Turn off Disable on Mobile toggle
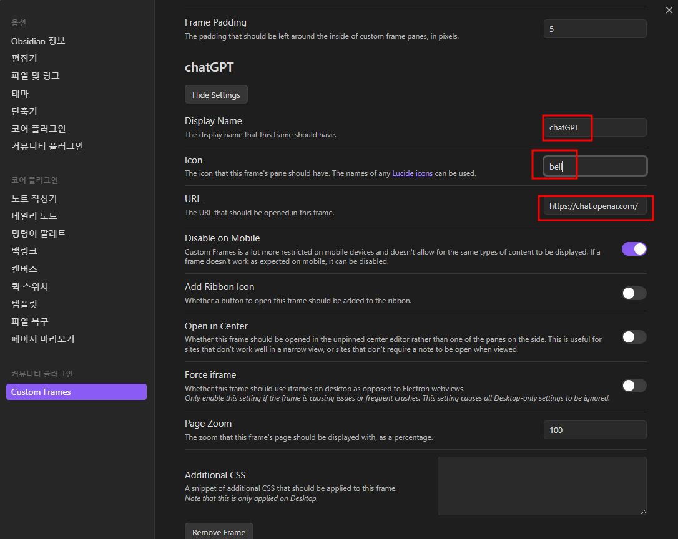This screenshot has width=678, height=539. click(x=634, y=249)
